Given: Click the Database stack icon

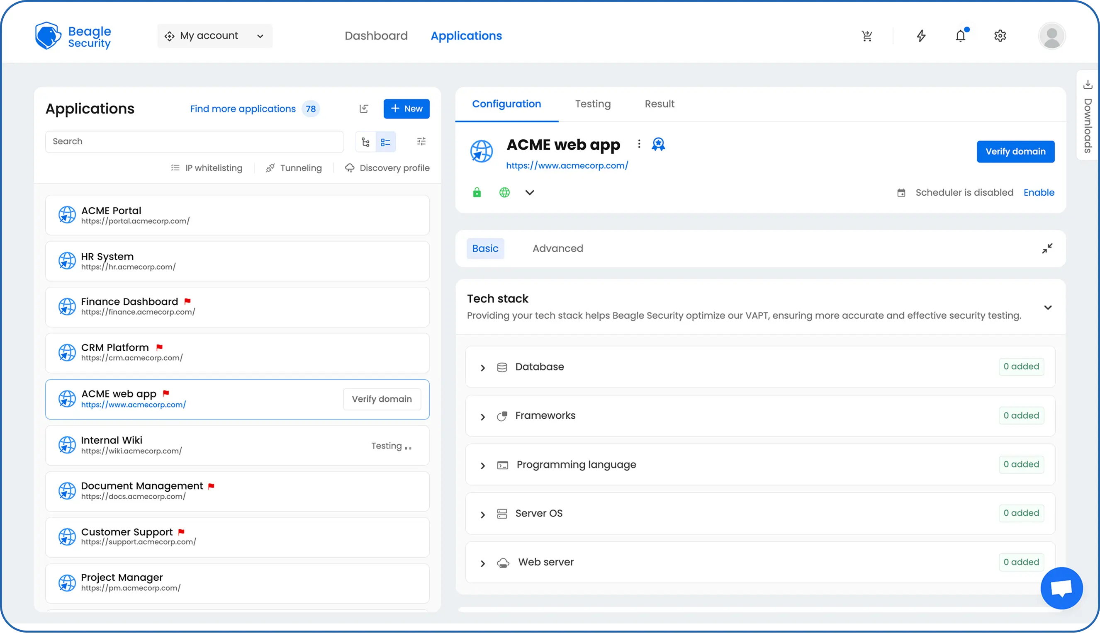Looking at the screenshot, I should [x=501, y=367].
